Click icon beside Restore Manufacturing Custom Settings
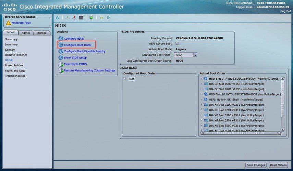The image size is (293, 171). click(61, 70)
